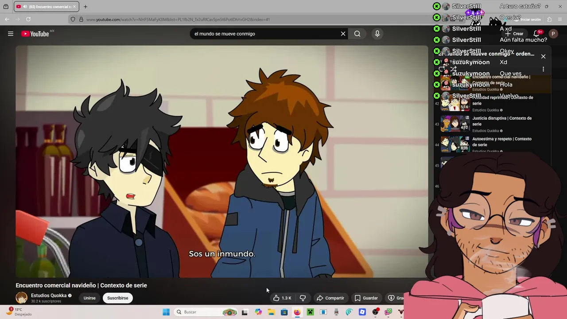Start voice search with the microphone
Viewport: 567px width, 319px height.
click(x=377, y=34)
